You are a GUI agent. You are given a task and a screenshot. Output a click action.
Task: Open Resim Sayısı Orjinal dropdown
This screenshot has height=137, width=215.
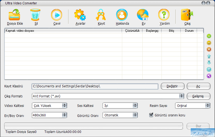point(193,106)
